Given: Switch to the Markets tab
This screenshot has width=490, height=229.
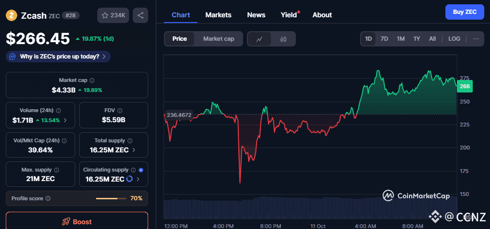Looking at the screenshot, I should (x=218, y=15).
